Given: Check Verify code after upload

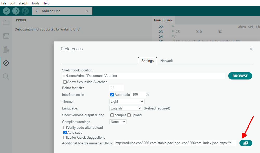Looking at the screenshot, I should pyautogui.click(x=65, y=127).
